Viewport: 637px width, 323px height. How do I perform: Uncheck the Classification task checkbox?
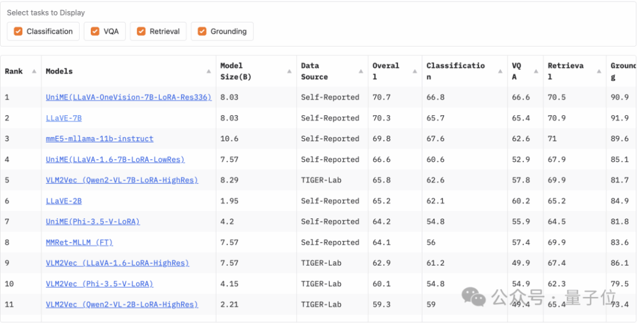[x=18, y=31]
